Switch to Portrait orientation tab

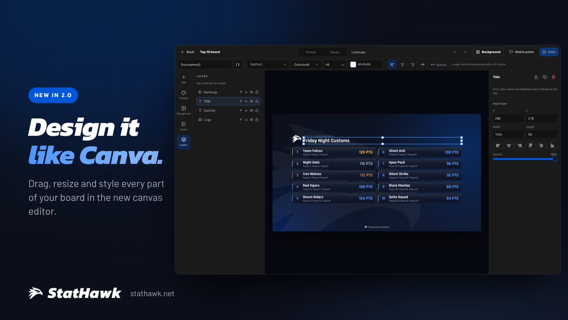311,52
